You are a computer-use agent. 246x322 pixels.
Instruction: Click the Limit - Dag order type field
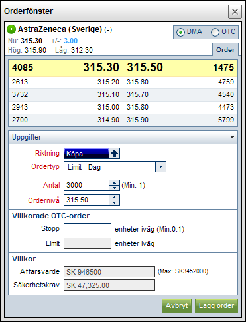tap(109, 167)
